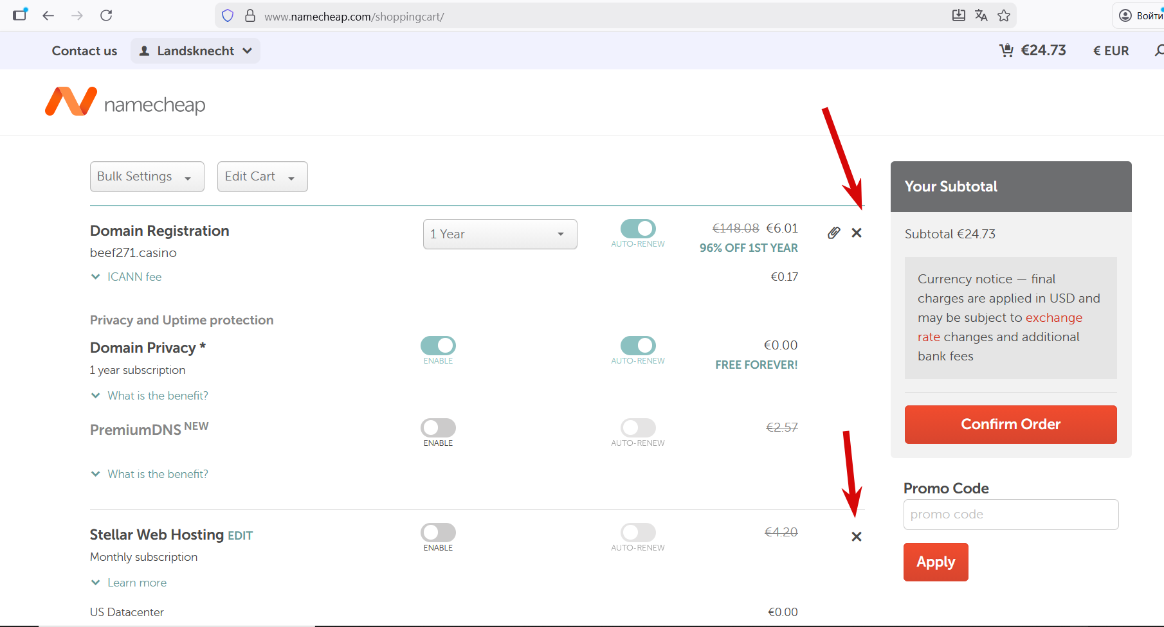Toggle auto-renew for Domain Privacy
Screen dimensions: 1164x627
[638, 346]
